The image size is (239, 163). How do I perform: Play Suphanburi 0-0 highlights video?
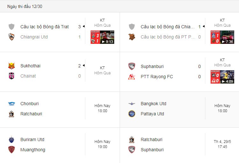[x=222, y=77]
